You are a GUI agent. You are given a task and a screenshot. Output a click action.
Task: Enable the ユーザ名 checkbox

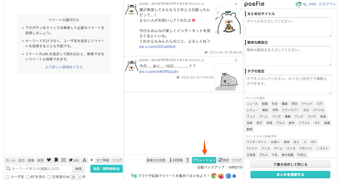tap(7, 177)
